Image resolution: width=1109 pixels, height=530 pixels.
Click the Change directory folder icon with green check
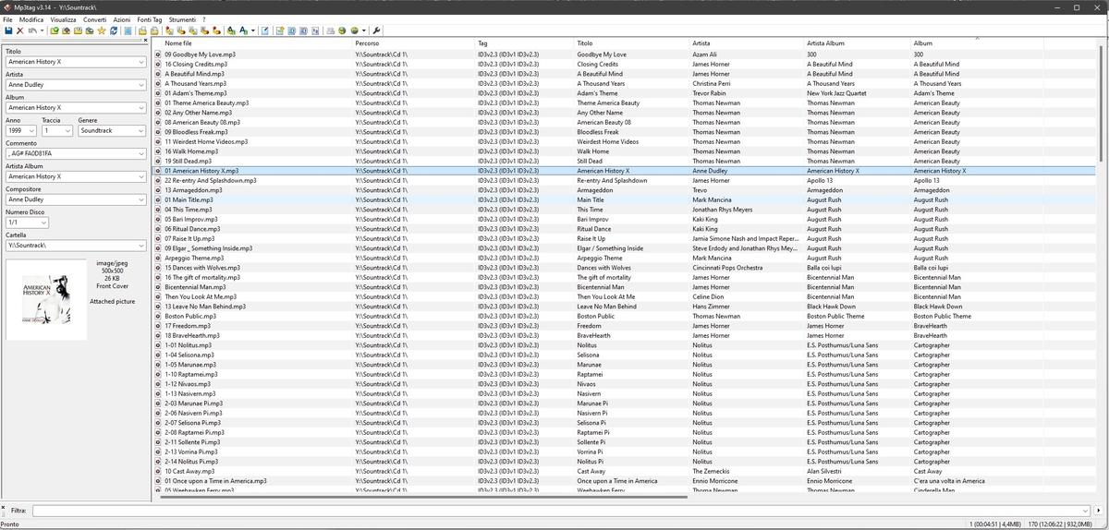click(55, 30)
